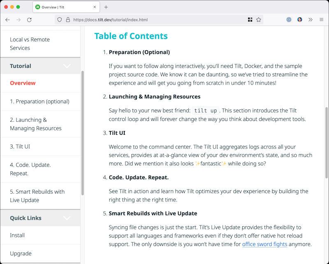Click the bold Launching & Managing Resources heading

(x=155, y=97)
